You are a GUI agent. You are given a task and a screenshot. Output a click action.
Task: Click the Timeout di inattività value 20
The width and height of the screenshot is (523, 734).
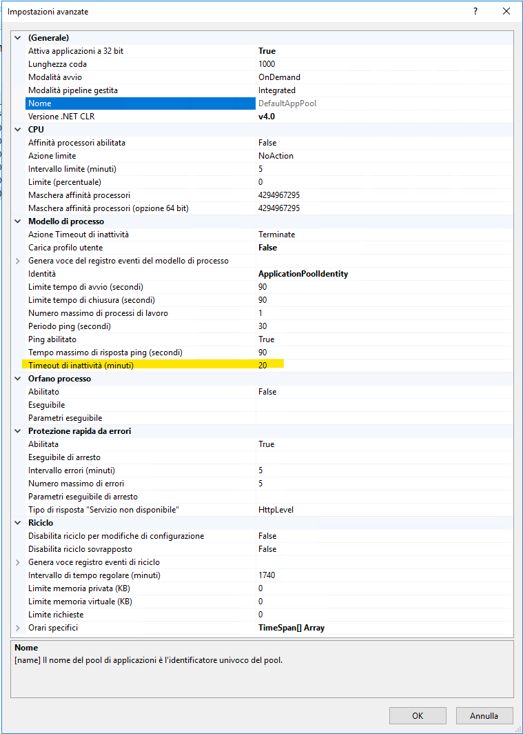tap(263, 366)
